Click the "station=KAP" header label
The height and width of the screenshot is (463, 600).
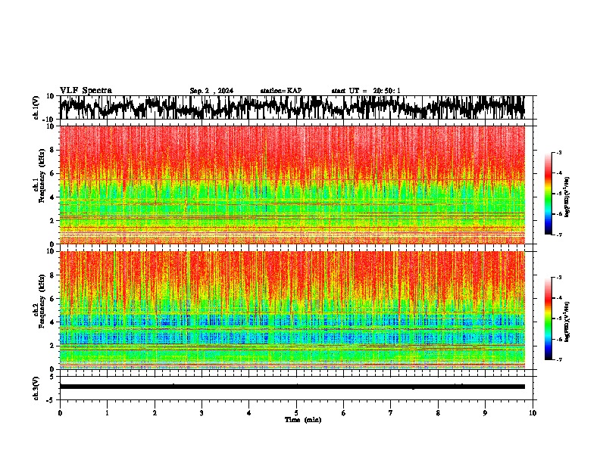pyautogui.click(x=281, y=91)
